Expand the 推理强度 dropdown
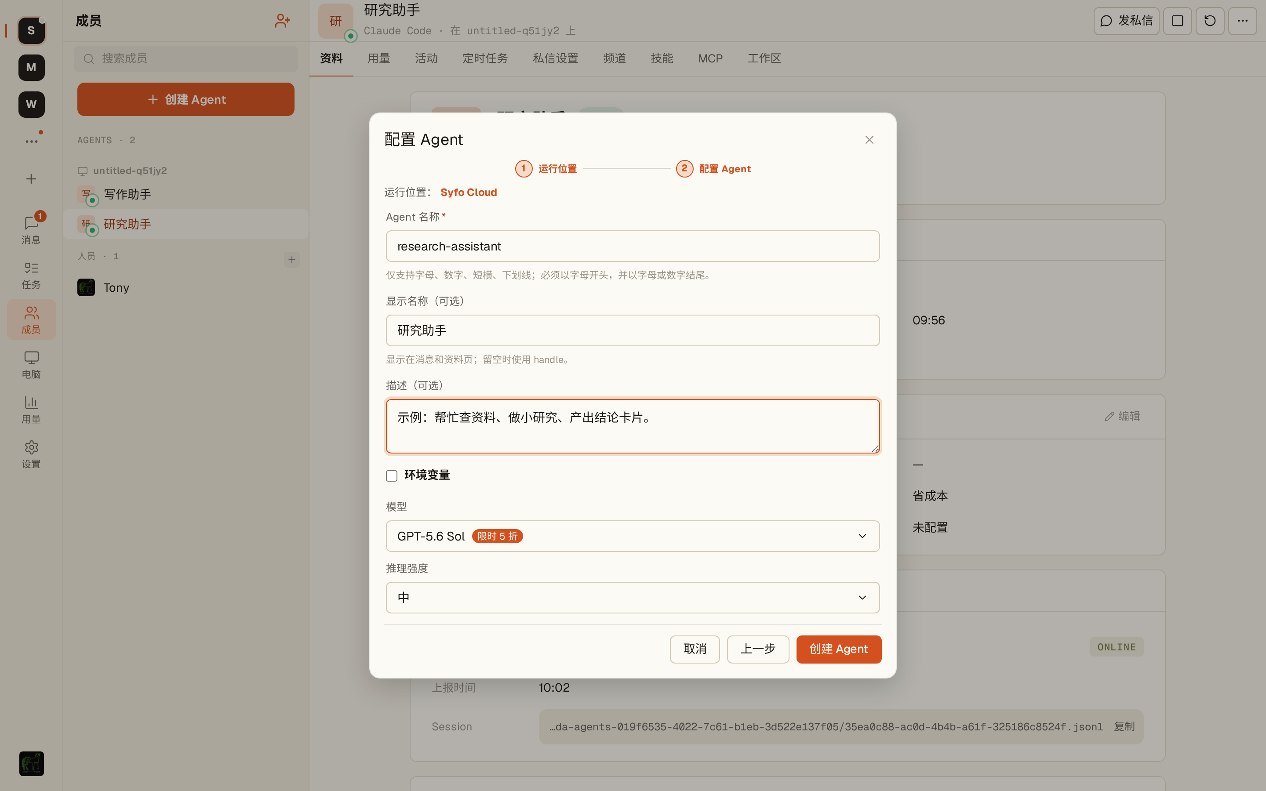 click(x=633, y=598)
